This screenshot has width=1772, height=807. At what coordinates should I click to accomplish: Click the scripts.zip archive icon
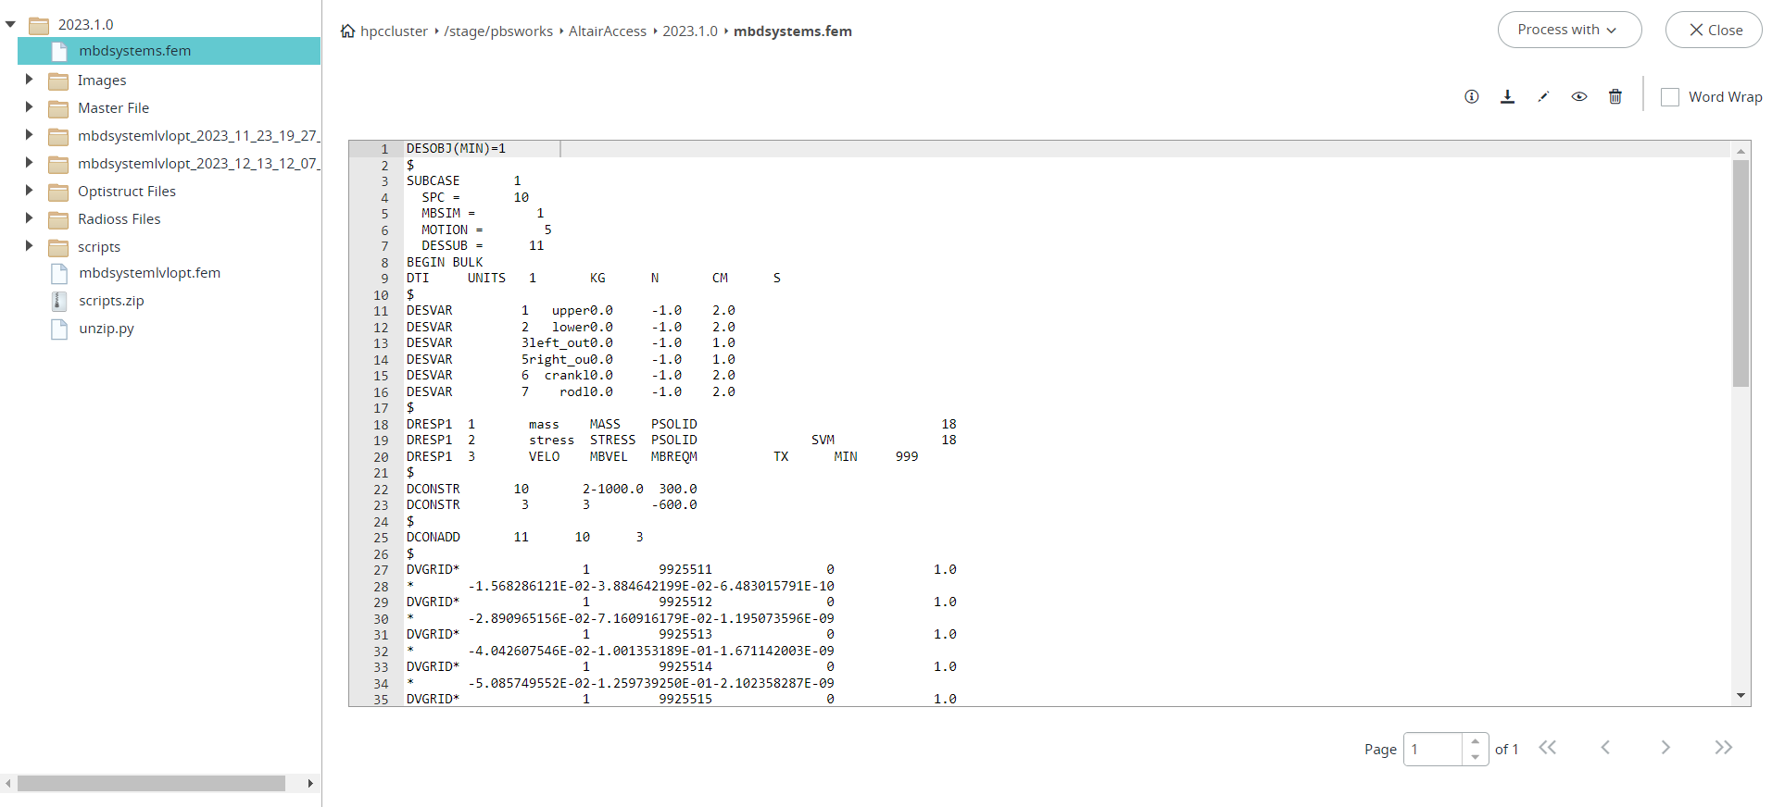point(58,301)
